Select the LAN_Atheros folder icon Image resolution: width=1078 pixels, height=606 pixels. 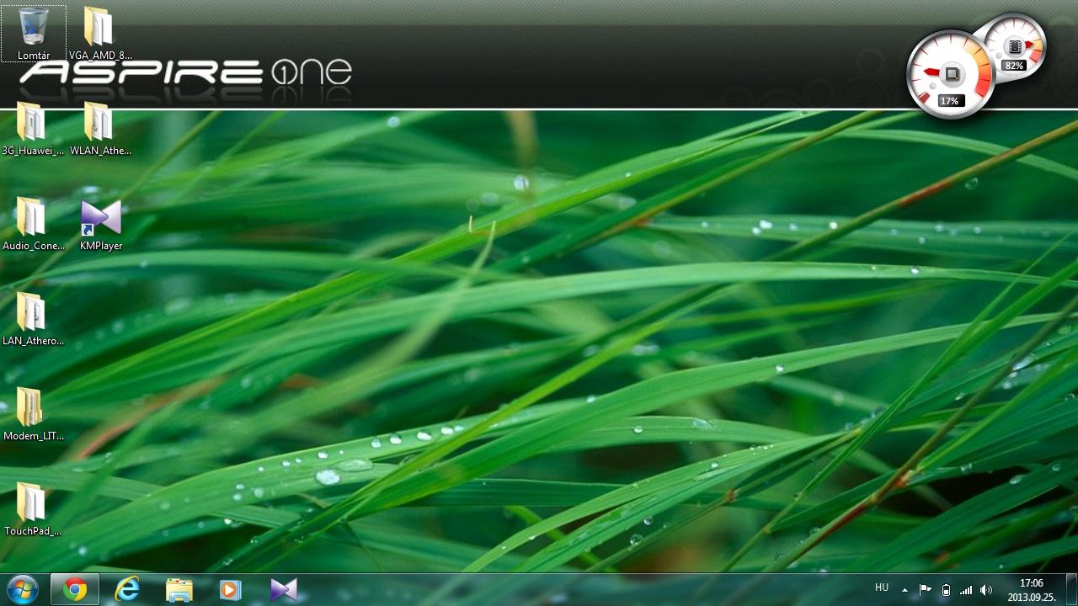coord(33,319)
